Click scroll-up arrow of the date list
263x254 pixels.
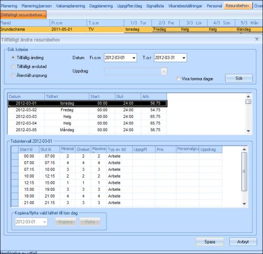(x=248, y=96)
